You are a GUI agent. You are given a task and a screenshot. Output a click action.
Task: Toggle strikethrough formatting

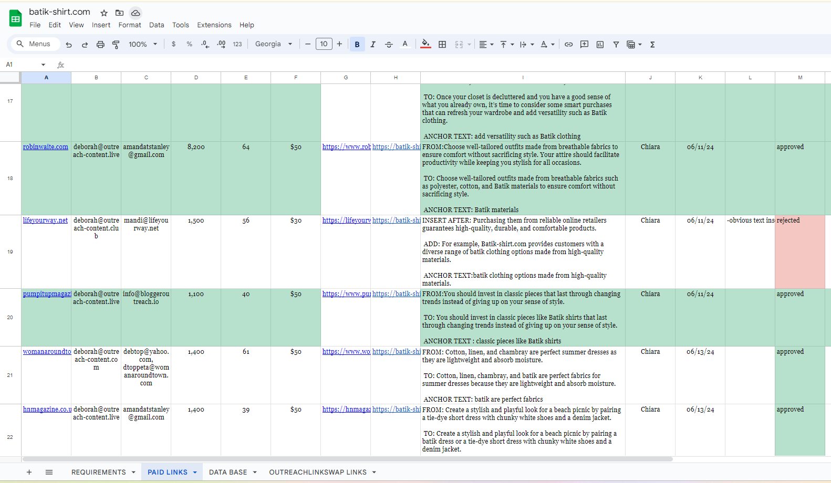click(389, 45)
